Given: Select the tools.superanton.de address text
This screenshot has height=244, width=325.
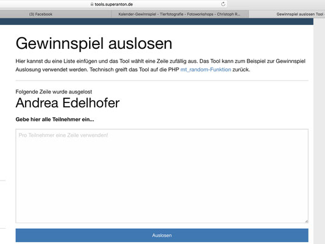Looking at the screenshot, I should click(113, 4).
